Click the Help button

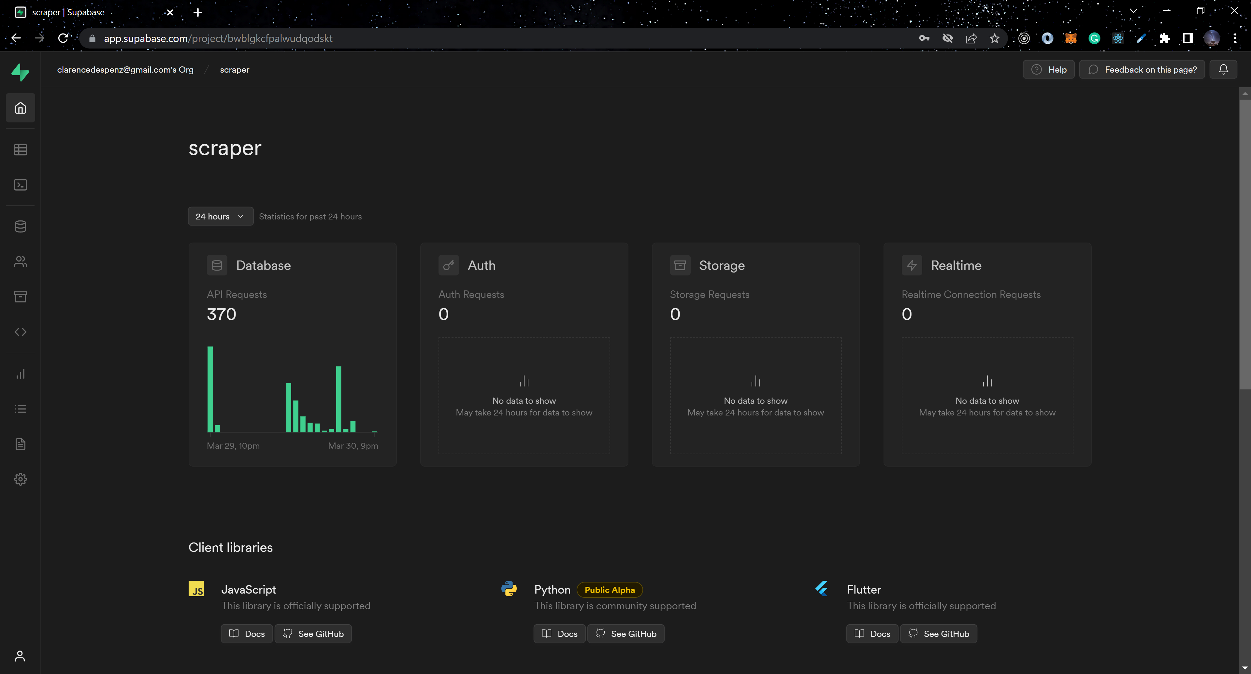[x=1049, y=69]
